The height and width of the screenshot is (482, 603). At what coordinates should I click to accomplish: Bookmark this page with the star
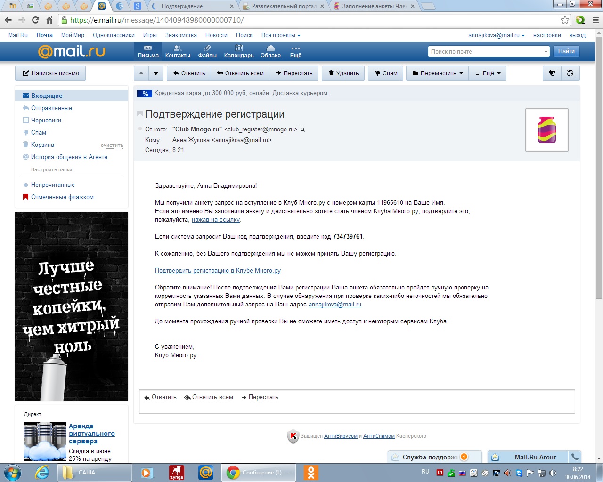point(565,20)
